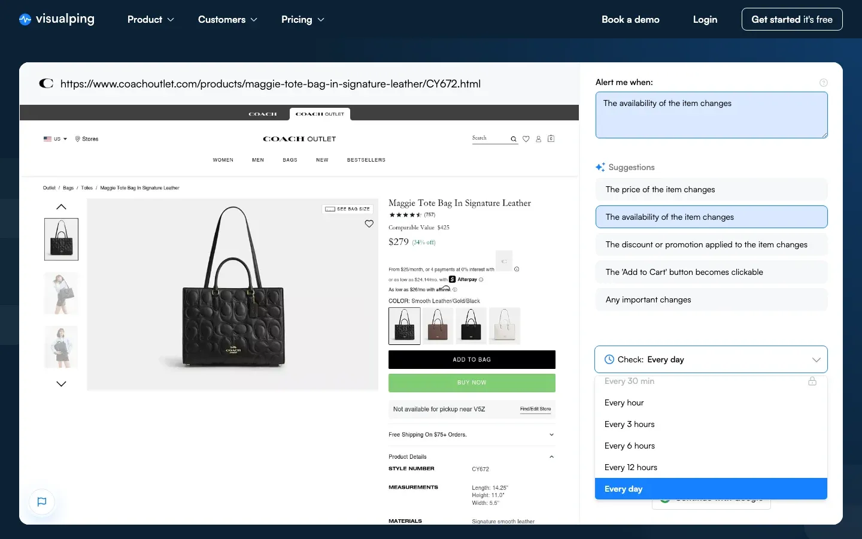
Task: Open the Product dropdown menu
Action: 151,19
